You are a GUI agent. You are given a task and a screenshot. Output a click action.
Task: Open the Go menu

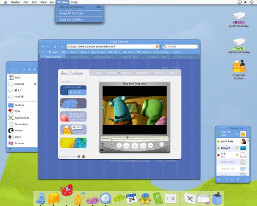(52, 2)
